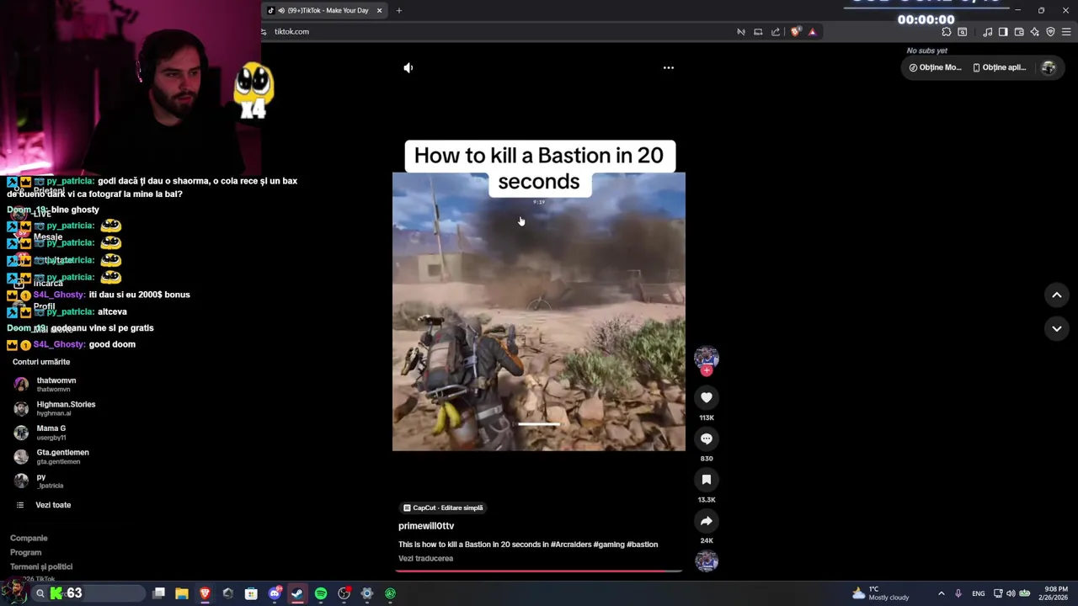Image resolution: width=1078 pixels, height=606 pixels.
Task: Go to next video with down arrow
Action: click(x=1057, y=328)
